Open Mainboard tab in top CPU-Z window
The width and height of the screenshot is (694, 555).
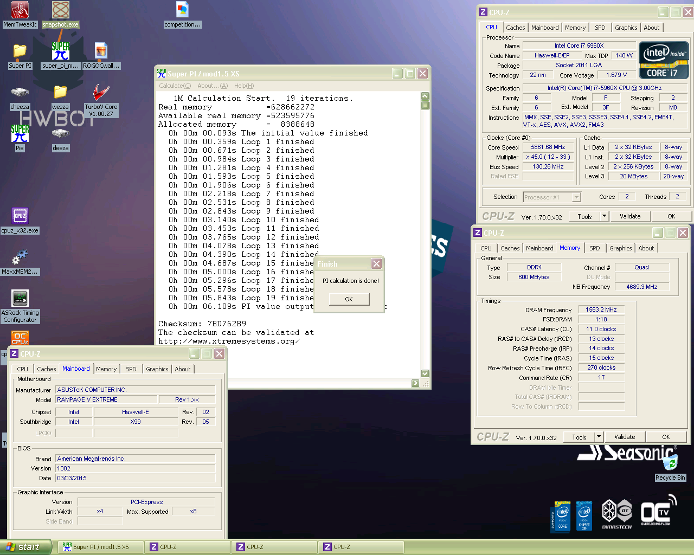[x=545, y=28]
